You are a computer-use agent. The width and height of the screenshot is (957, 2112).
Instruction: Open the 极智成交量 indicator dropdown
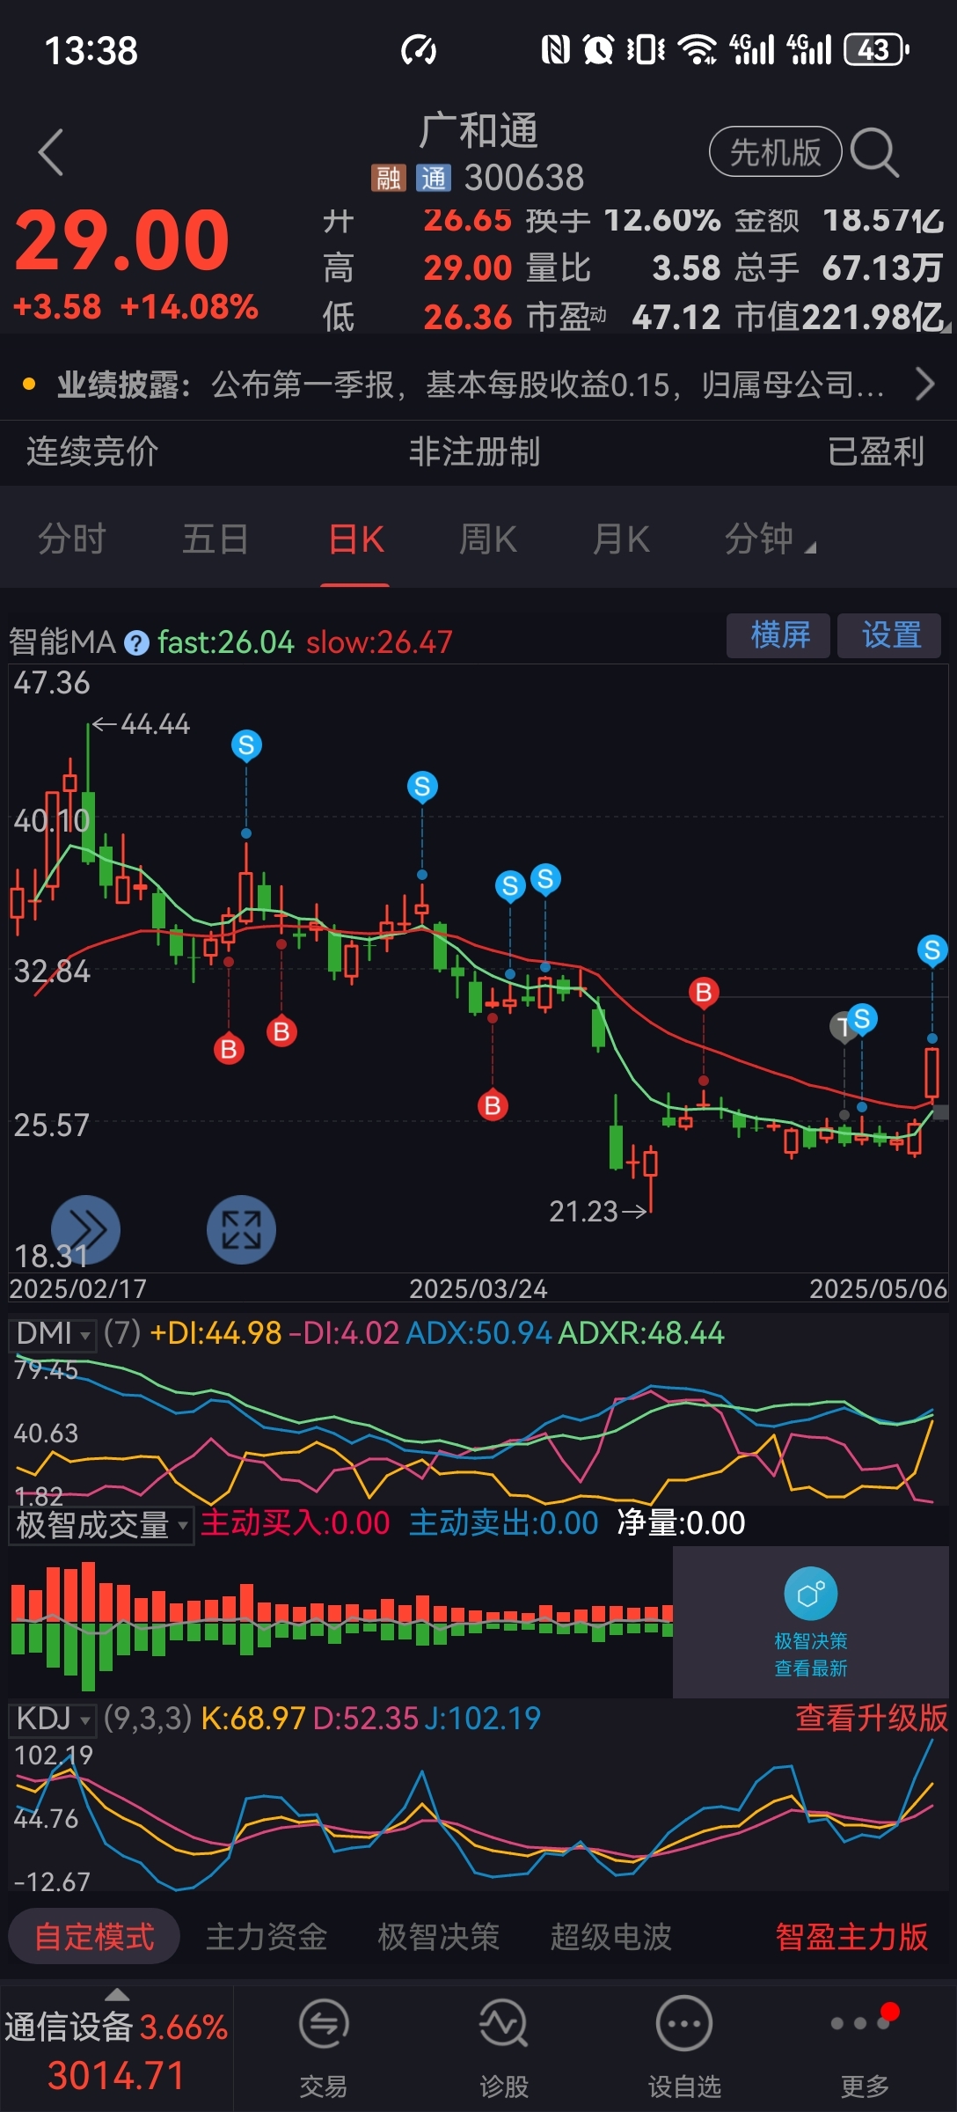click(x=101, y=1525)
